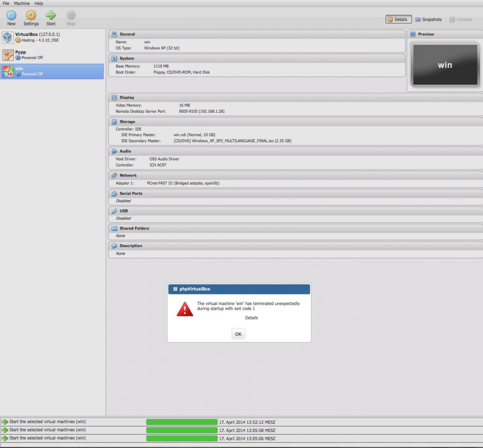The width and height of the screenshot is (483, 448).
Task: Click the 1119 MB base memory value
Action: click(x=161, y=66)
